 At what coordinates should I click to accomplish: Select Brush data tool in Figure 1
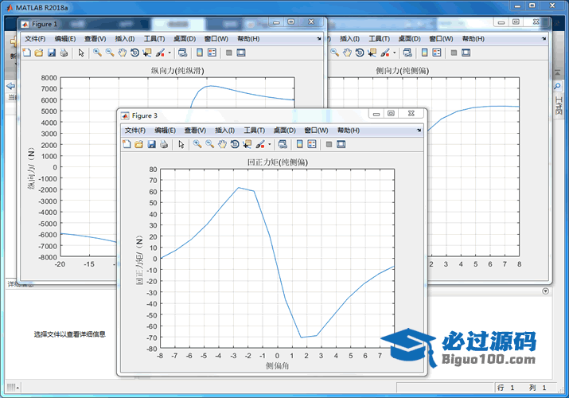pos(160,53)
